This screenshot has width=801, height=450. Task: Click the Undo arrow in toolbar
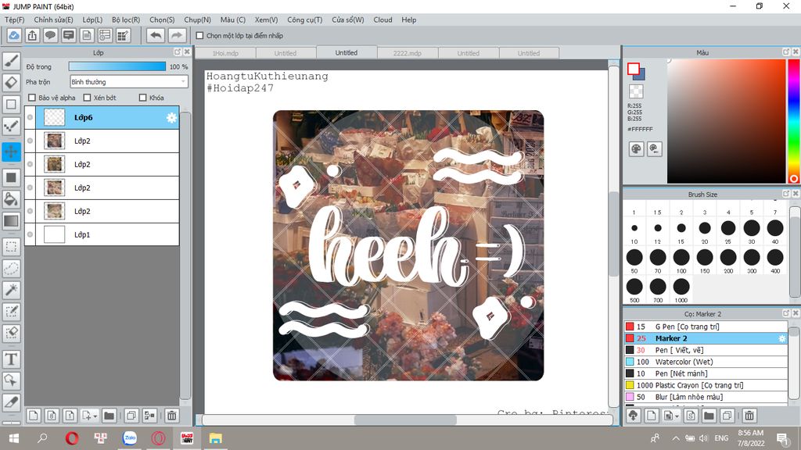pos(156,35)
